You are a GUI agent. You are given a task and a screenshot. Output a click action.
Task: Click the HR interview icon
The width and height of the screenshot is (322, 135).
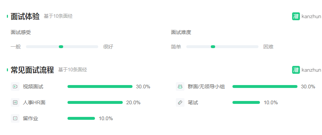pos(15,102)
